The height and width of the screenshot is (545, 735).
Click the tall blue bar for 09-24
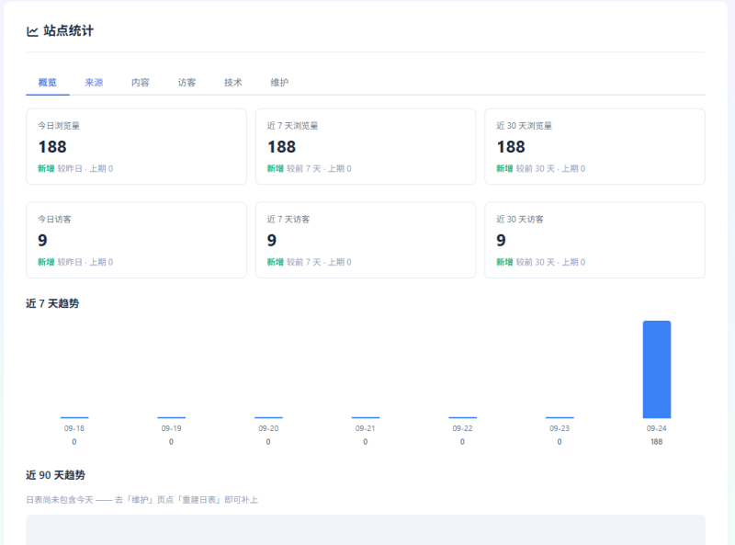point(657,369)
